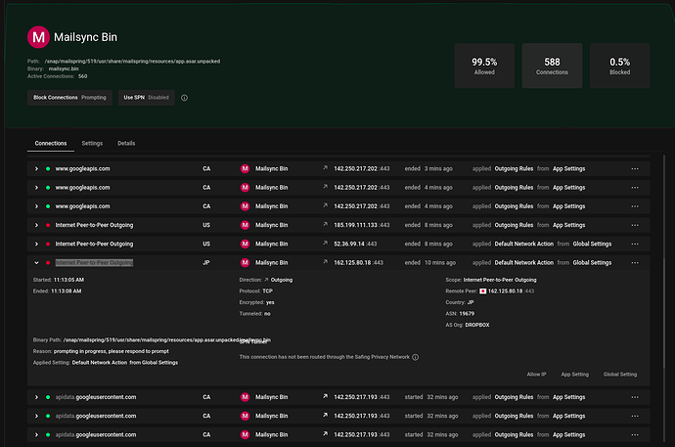This screenshot has height=447, width=675.
Task: Click the 0.5% Blocked stat card
Action: point(620,66)
